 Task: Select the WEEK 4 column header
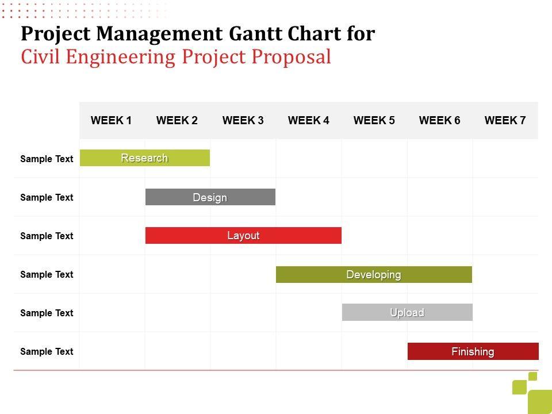309,120
